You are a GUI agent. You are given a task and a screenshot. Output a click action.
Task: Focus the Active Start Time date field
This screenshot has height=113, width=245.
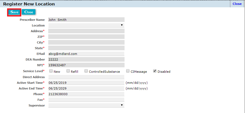pyautogui.click(x=86, y=83)
